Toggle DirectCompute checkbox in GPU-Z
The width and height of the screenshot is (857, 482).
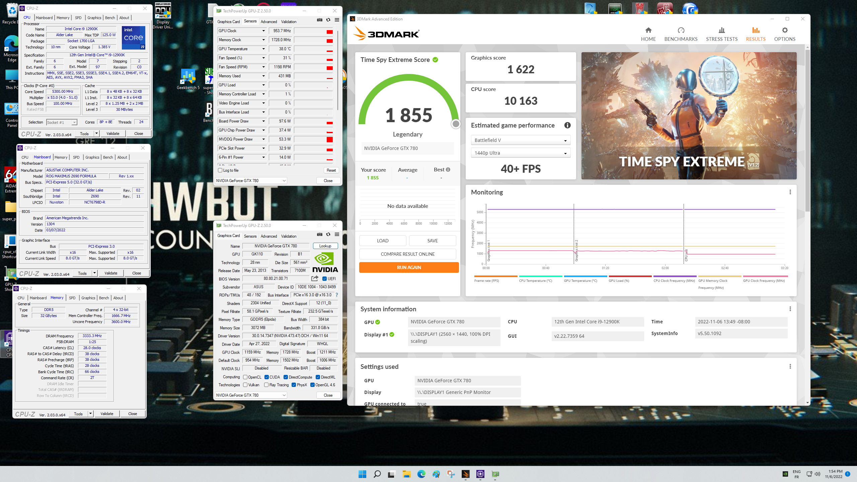pos(286,377)
